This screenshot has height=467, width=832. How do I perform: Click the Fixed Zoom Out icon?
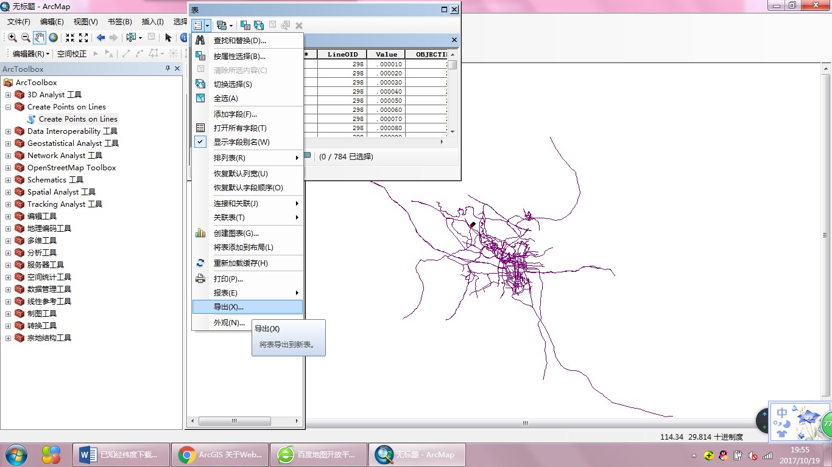click(83, 37)
